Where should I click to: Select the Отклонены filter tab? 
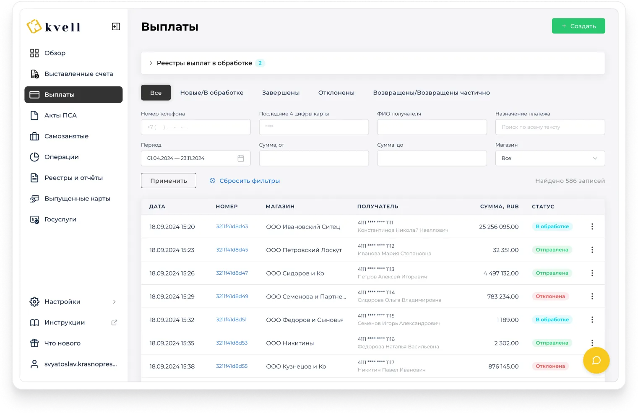(x=336, y=93)
